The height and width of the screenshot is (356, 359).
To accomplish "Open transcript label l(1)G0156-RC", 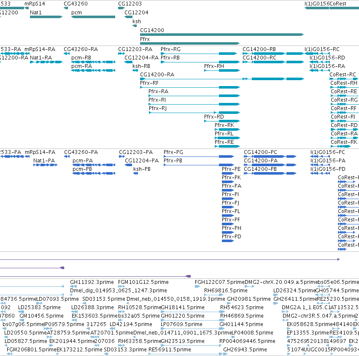I will 322,49.
